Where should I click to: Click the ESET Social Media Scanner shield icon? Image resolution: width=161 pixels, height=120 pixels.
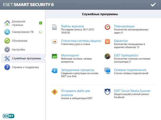(107, 92)
